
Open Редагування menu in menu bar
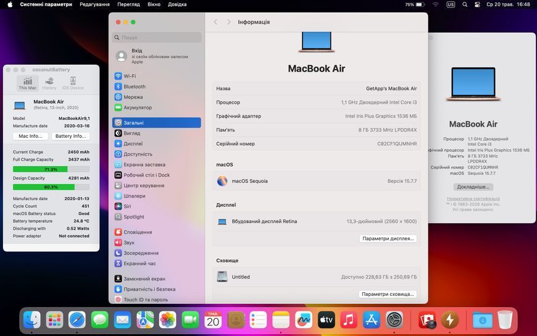(94, 4)
